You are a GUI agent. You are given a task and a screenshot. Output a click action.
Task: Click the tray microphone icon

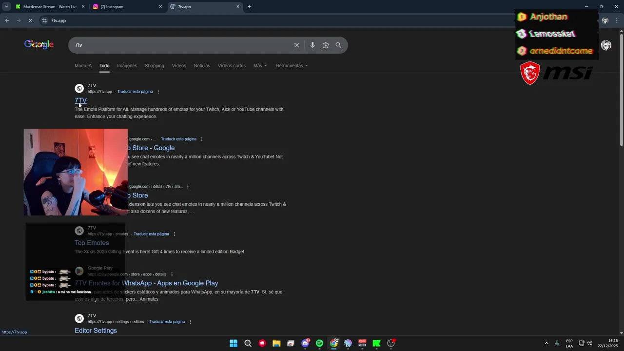(x=557, y=343)
